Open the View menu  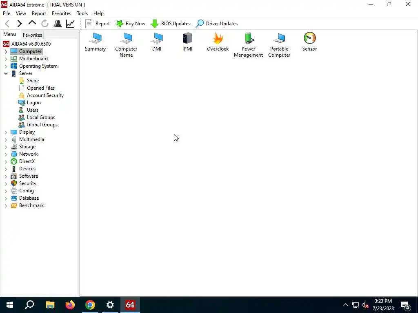[x=21, y=13]
